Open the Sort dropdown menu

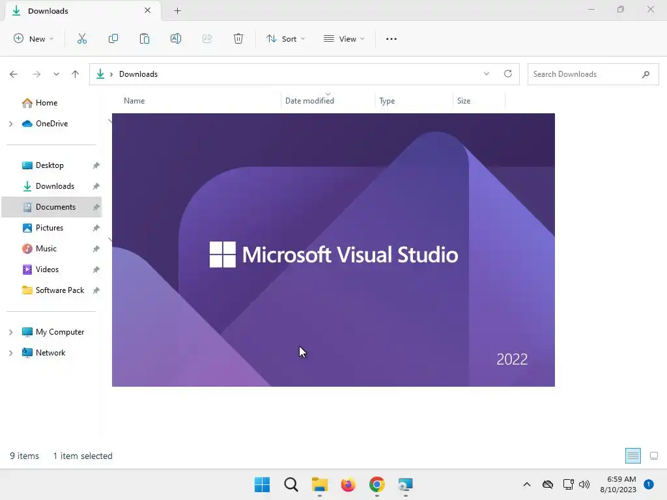[285, 38]
